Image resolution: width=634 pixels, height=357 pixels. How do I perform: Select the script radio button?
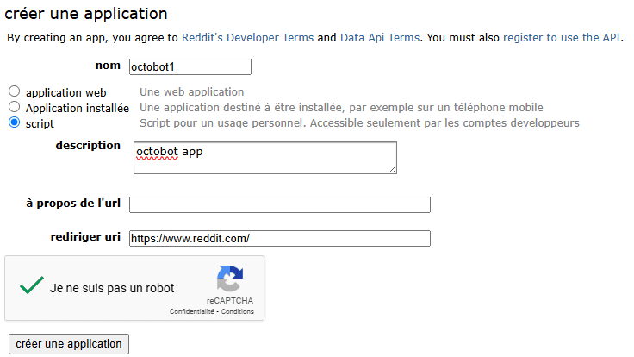pos(14,122)
